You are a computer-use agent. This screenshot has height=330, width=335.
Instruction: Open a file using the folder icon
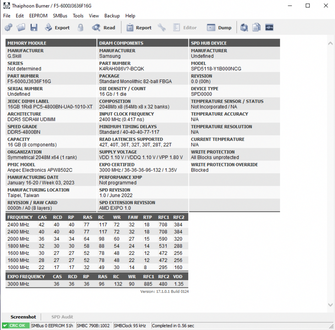tap(21, 27)
